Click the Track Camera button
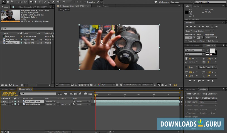 [x=193, y=94]
